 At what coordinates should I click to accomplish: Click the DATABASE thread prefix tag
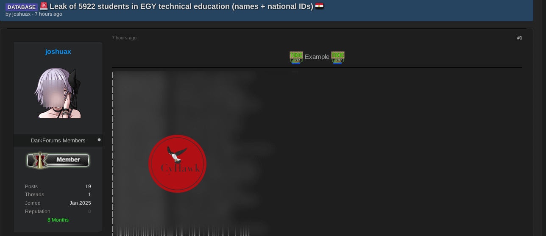click(x=22, y=7)
